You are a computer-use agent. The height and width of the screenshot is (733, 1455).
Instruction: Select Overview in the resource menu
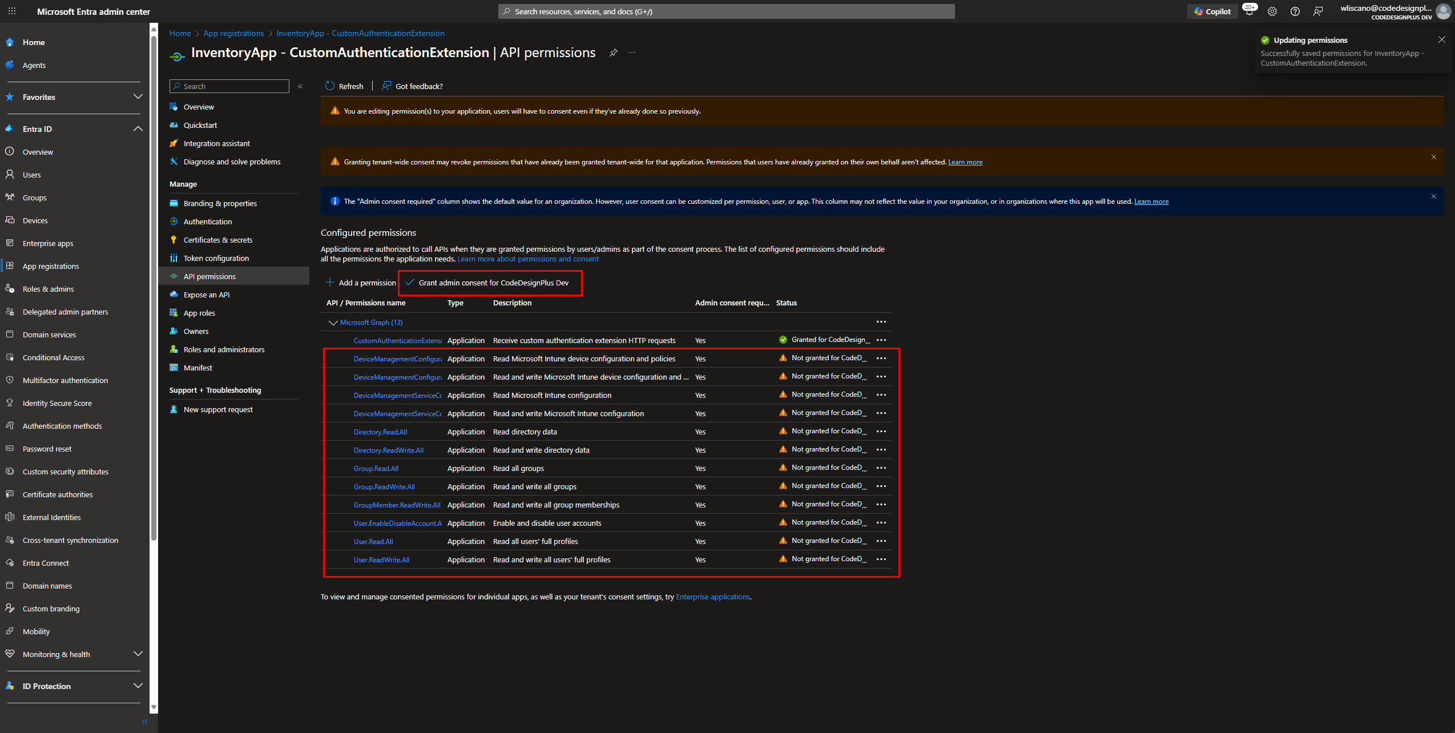click(199, 107)
